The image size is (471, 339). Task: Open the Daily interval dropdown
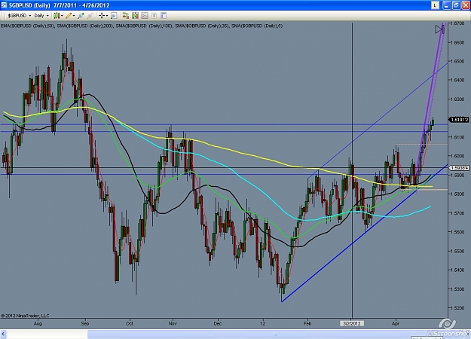(x=41, y=16)
